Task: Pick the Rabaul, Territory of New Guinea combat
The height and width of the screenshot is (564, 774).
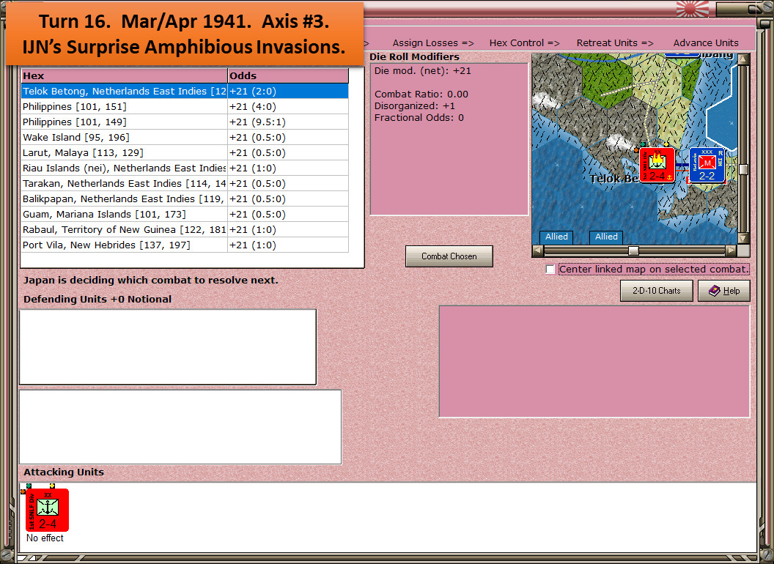Action: (x=185, y=229)
